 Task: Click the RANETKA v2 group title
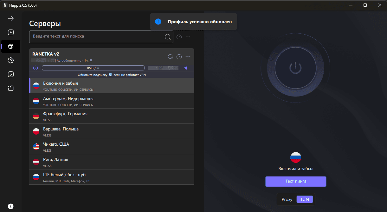click(x=46, y=54)
